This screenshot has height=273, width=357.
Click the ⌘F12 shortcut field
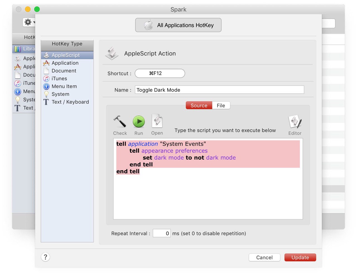[160, 73]
